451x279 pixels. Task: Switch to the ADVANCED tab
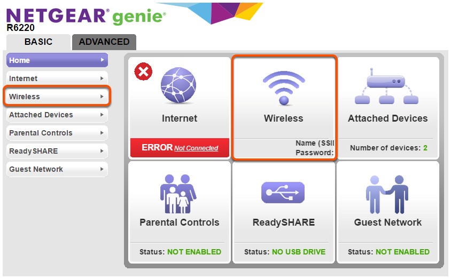click(104, 42)
